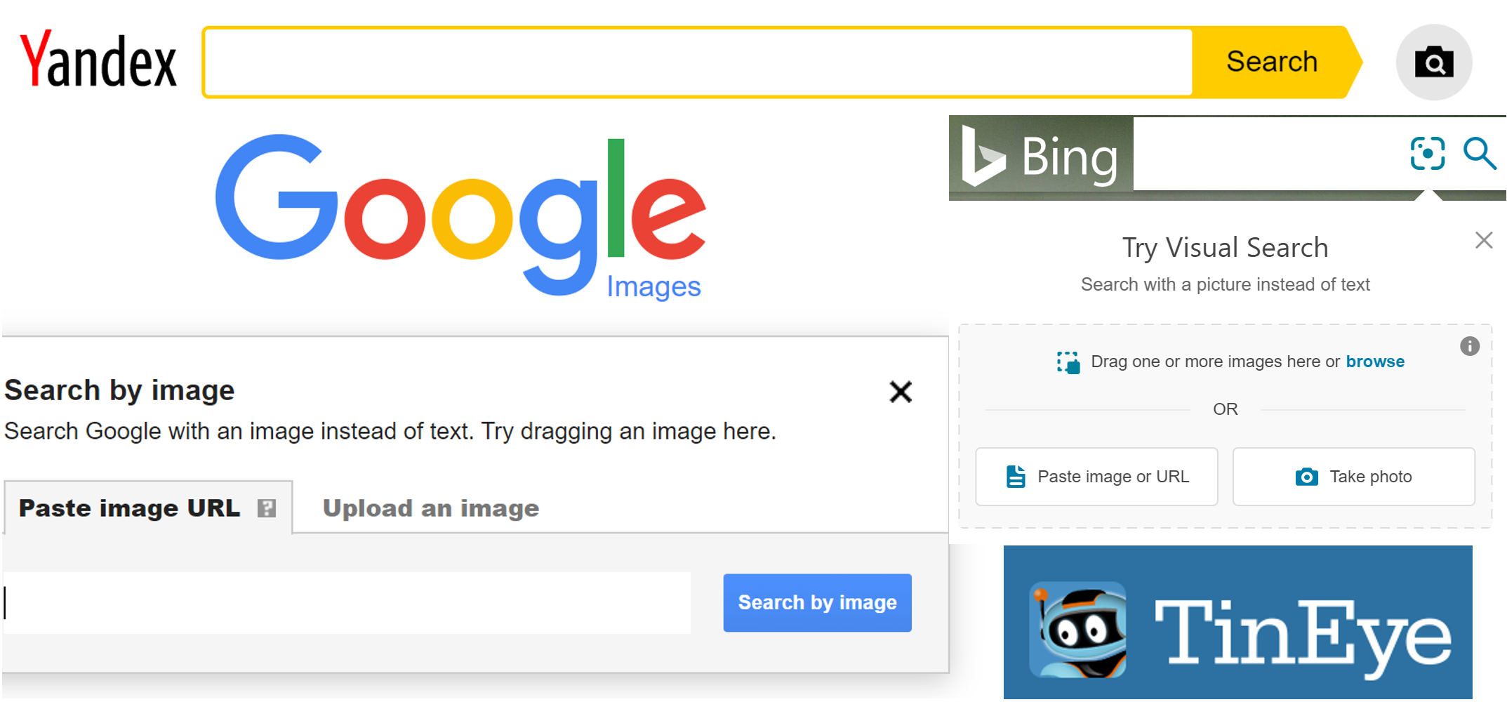Switch to the Upload an image tab

click(x=431, y=508)
